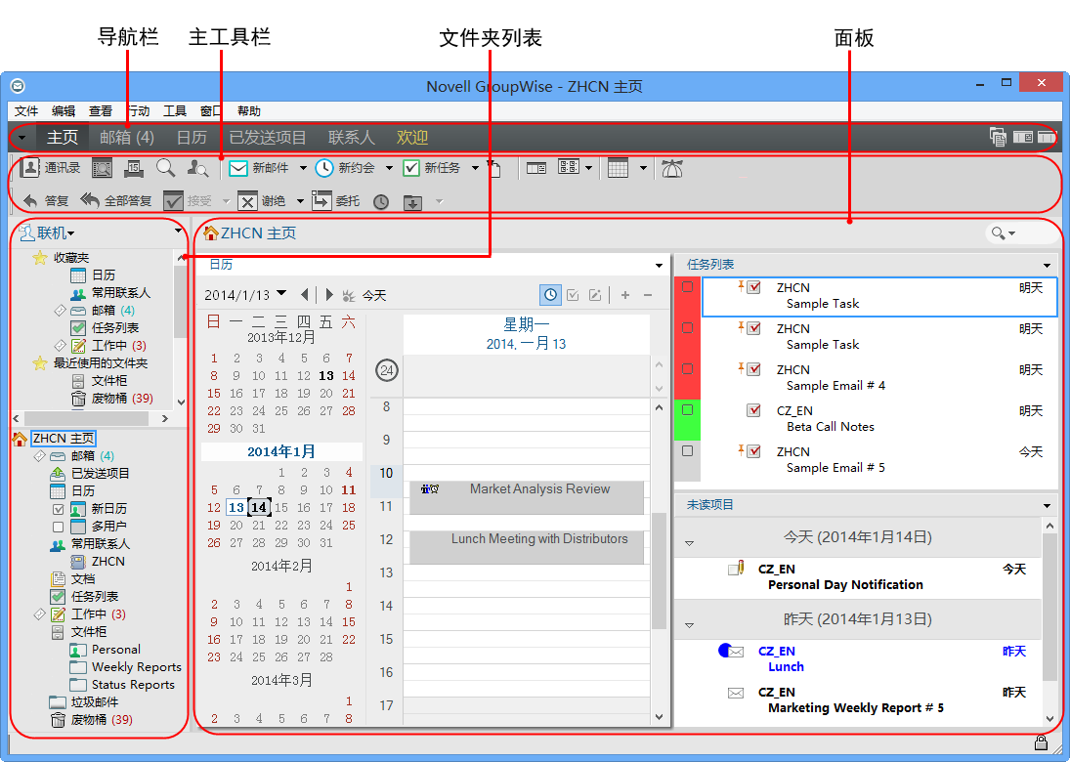Open Personal Day Notification unread item
This screenshot has width=1070, height=762.
(845, 585)
